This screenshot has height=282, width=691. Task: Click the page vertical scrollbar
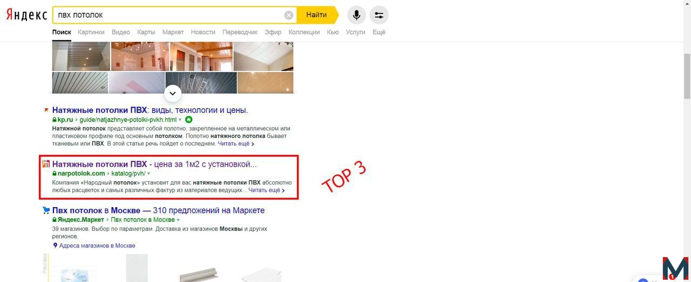click(x=687, y=76)
